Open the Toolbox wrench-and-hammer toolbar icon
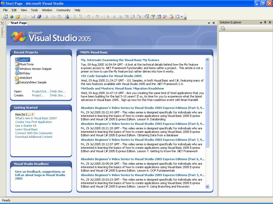 (165, 16)
